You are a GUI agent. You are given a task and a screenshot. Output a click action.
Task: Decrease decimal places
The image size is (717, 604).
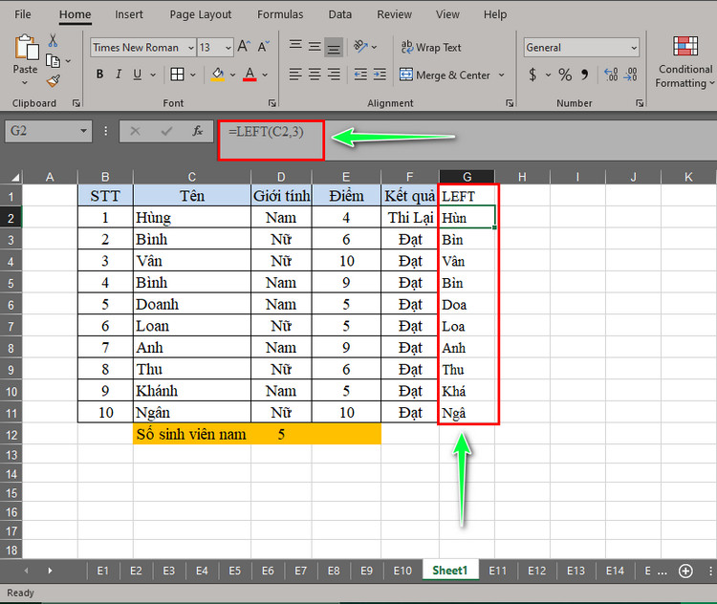point(630,75)
